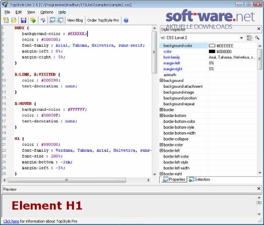This screenshot has height=225, width=264.
Task: Select the font-family property in inspector
Action: [171, 58]
